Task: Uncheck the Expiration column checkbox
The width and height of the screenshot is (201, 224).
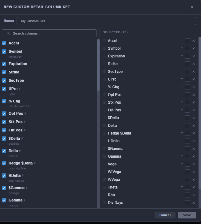Action: [4, 64]
